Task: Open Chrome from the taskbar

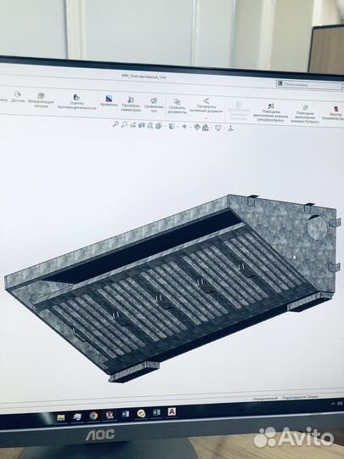Action: coord(93,416)
